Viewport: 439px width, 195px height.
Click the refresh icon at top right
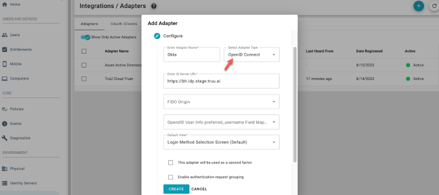[x=434, y=6]
